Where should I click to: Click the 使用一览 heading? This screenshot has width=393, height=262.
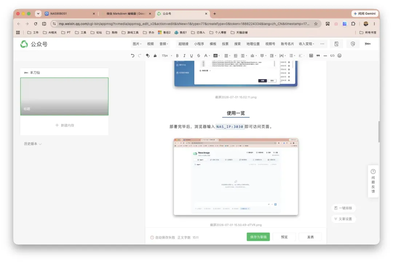[236, 113]
